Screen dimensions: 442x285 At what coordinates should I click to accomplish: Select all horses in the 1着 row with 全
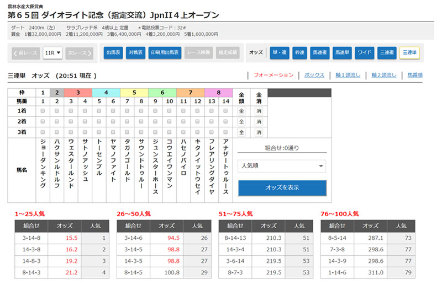click(x=241, y=111)
